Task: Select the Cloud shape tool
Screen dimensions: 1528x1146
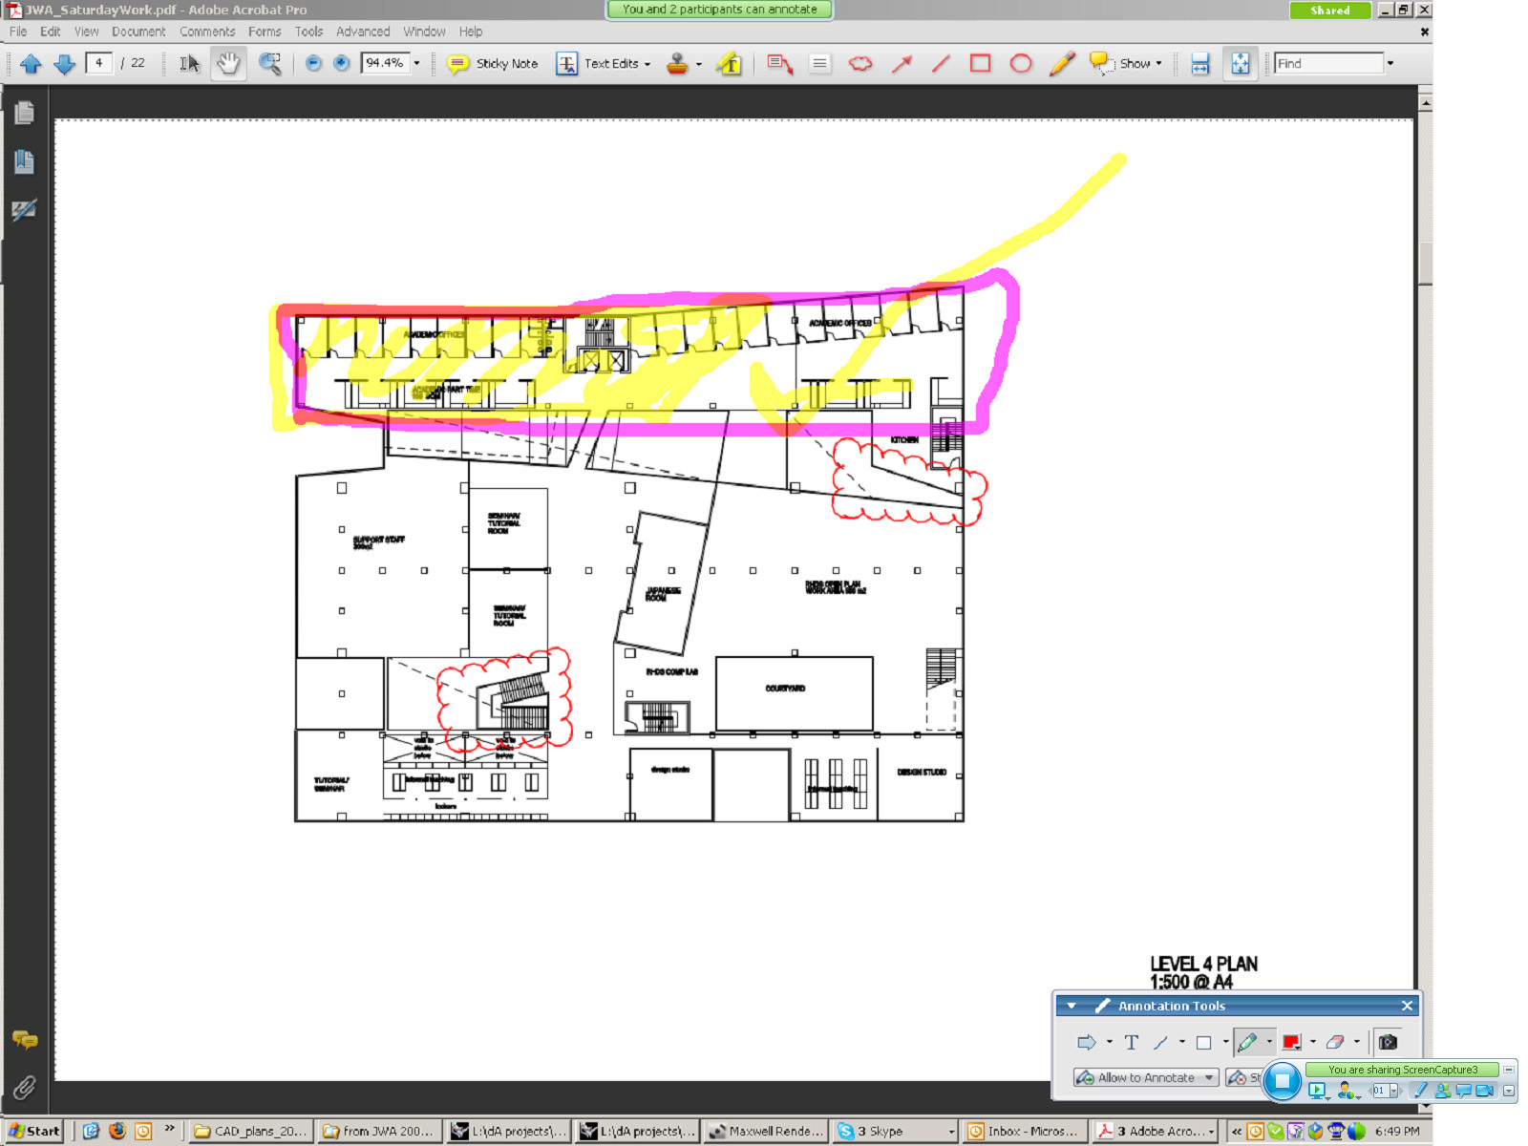Action: [860, 64]
